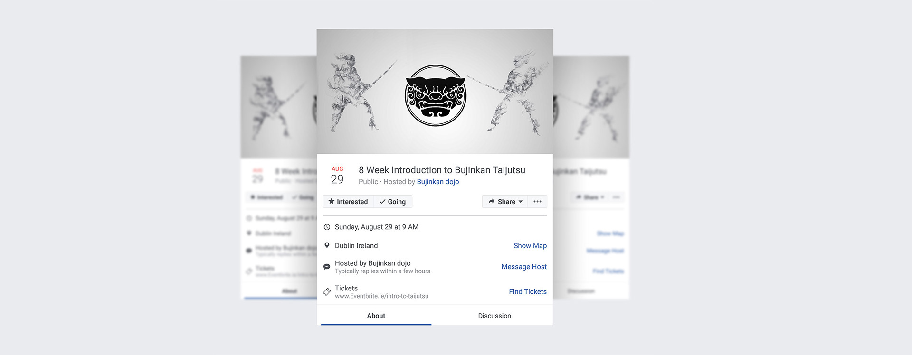Click the Bujinkan demon mask logo

click(x=436, y=95)
